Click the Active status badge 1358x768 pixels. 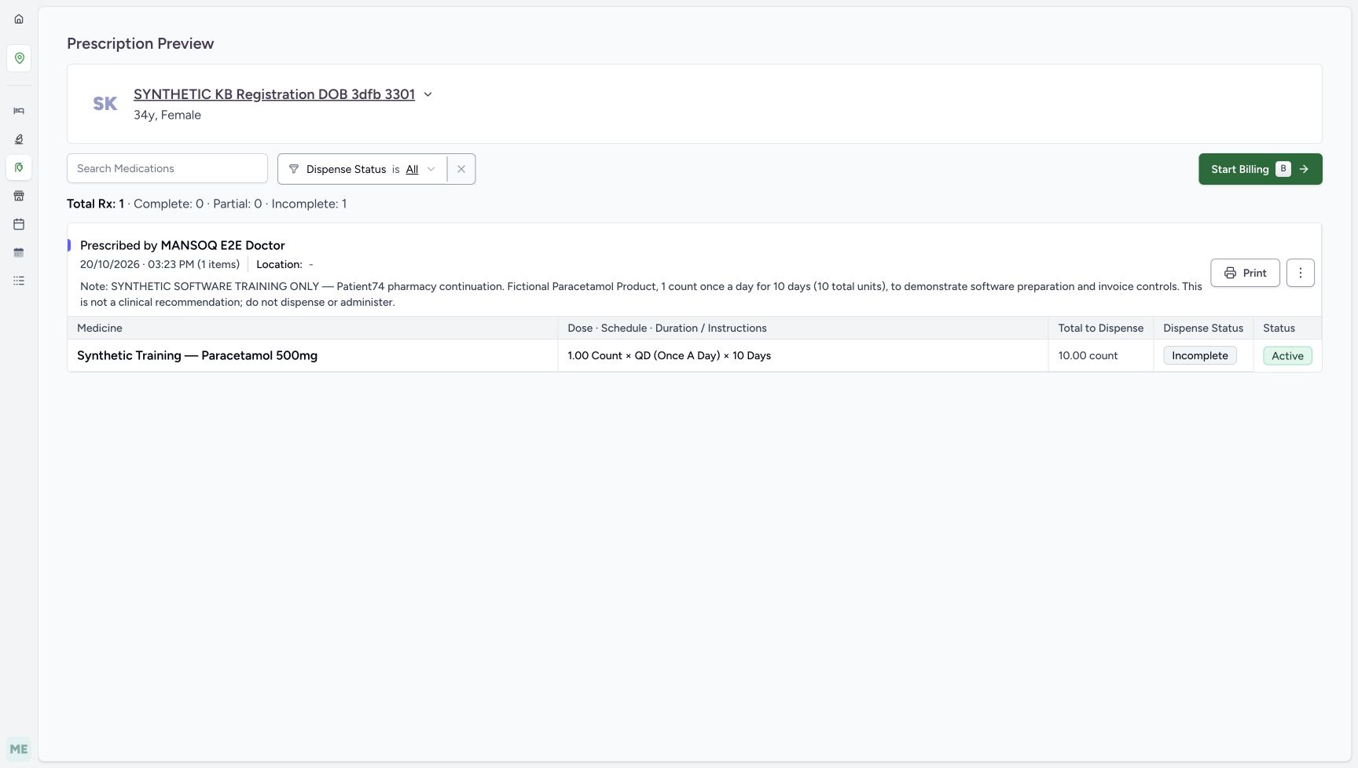click(1287, 355)
